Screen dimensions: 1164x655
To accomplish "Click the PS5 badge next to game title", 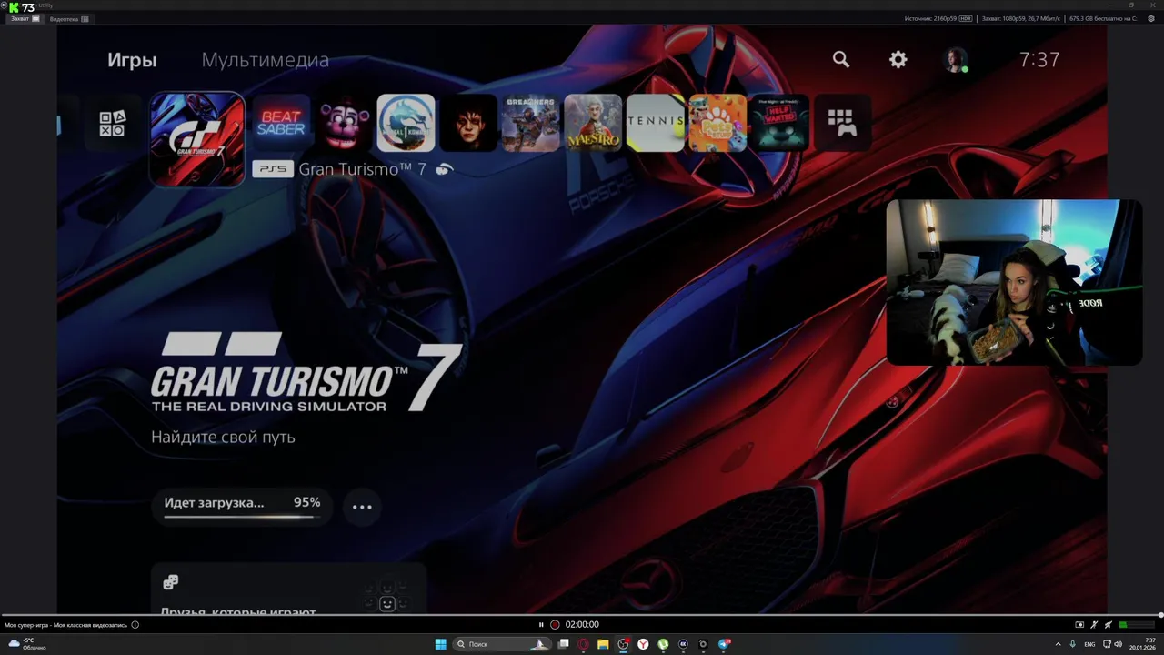I will pyautogui.click(x=273, y=169).
